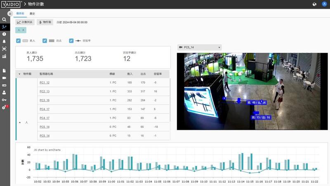This screenshot has height=186, width=330.
Task: Collapse the 人 group row arrow
Action: (x=20, y=122)
